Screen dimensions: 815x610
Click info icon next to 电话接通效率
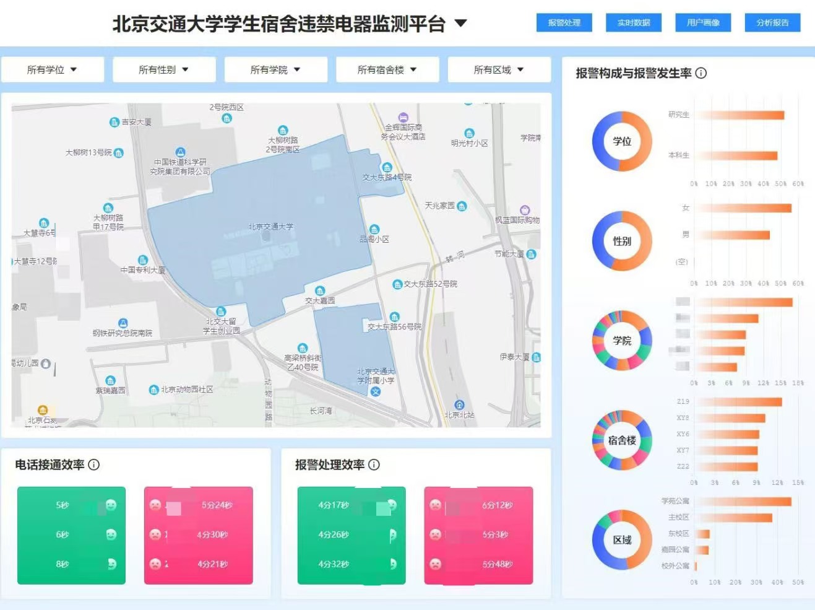point(94,464)
